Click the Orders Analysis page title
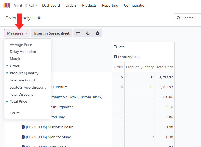 pyautogui.click(x=20, y=18)
